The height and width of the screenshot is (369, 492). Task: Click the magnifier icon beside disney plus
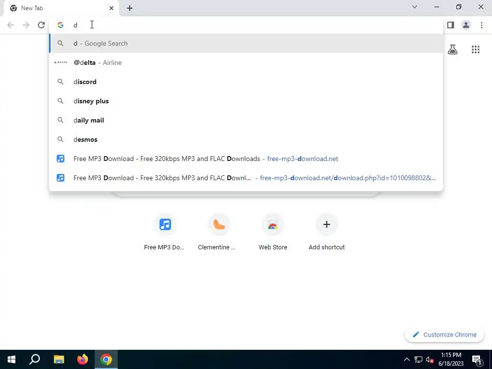click(60, 101)
